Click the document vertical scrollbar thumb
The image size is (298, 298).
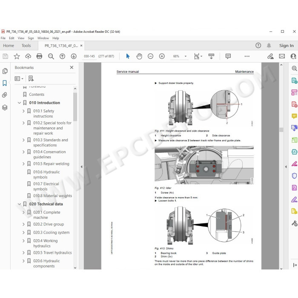coord(281,130)
